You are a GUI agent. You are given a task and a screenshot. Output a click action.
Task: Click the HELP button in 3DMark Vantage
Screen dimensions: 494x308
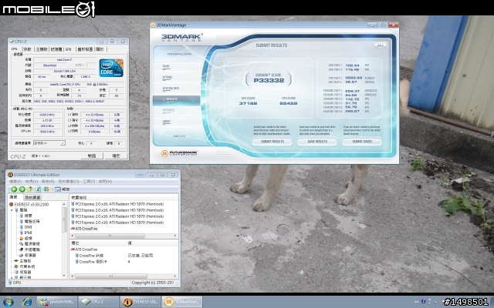point(381,45)
